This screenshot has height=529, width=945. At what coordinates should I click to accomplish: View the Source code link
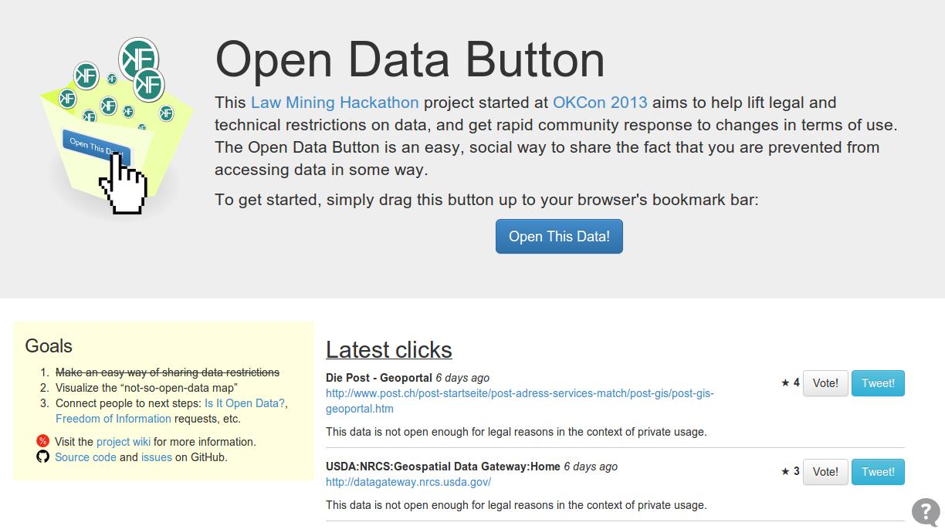pyautogui.click(x=86, y=457)
